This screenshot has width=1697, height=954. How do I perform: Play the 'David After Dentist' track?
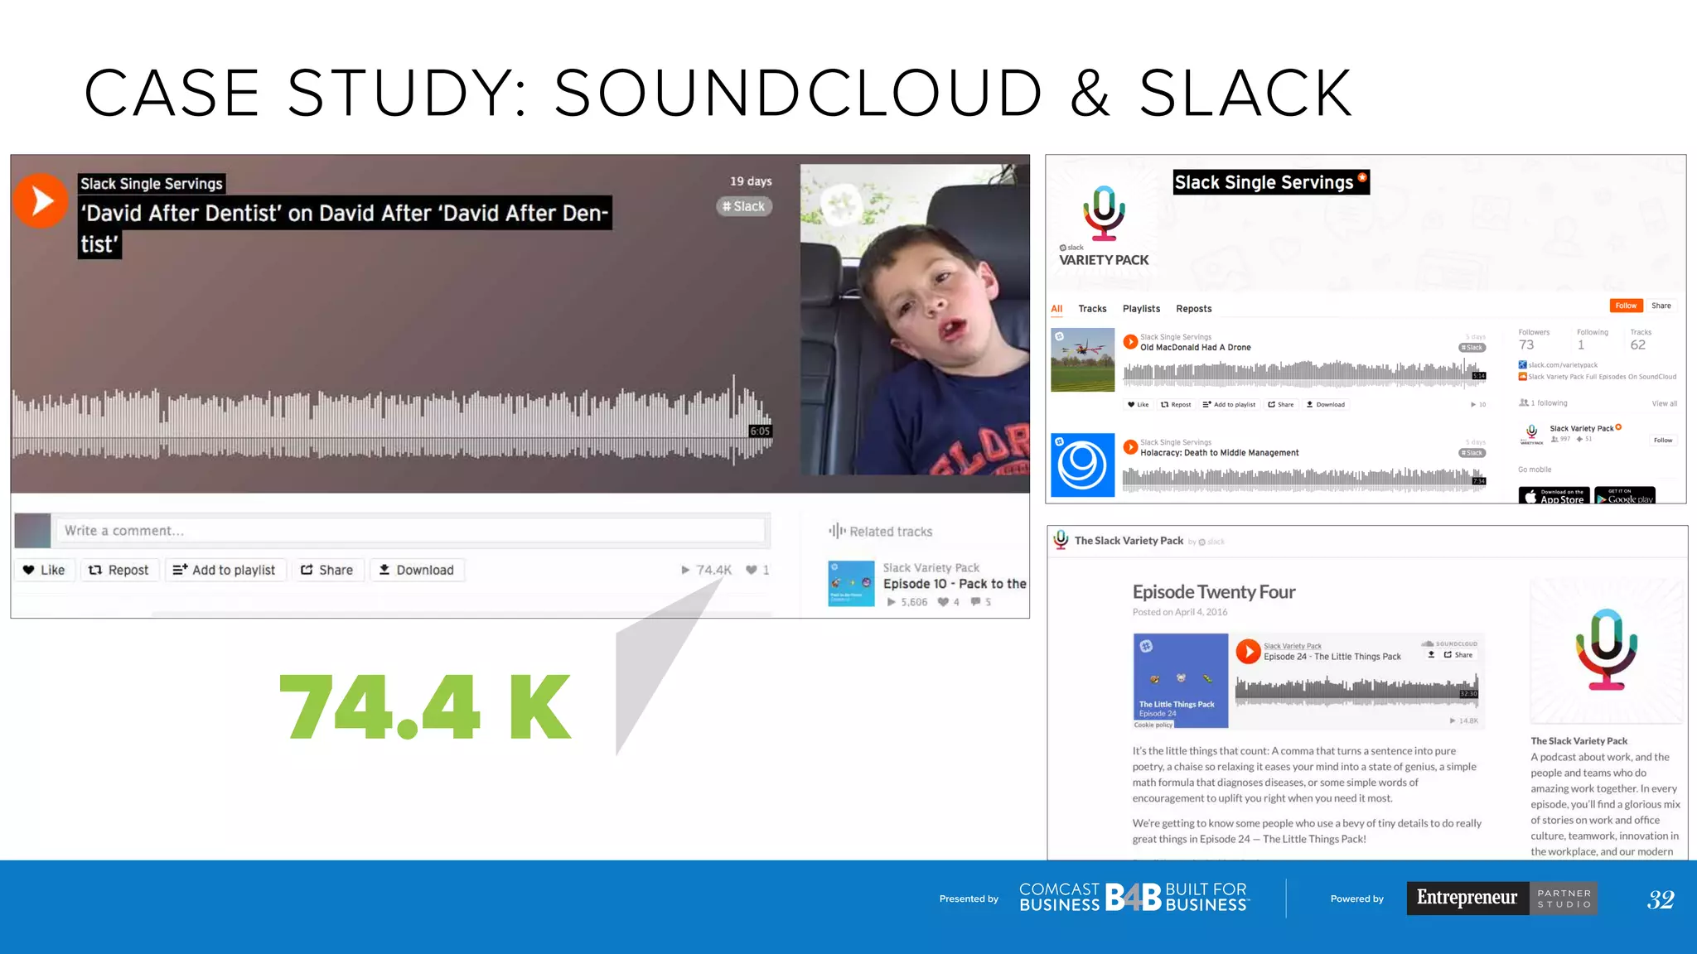pyautogui.click(x=40, y=200)
